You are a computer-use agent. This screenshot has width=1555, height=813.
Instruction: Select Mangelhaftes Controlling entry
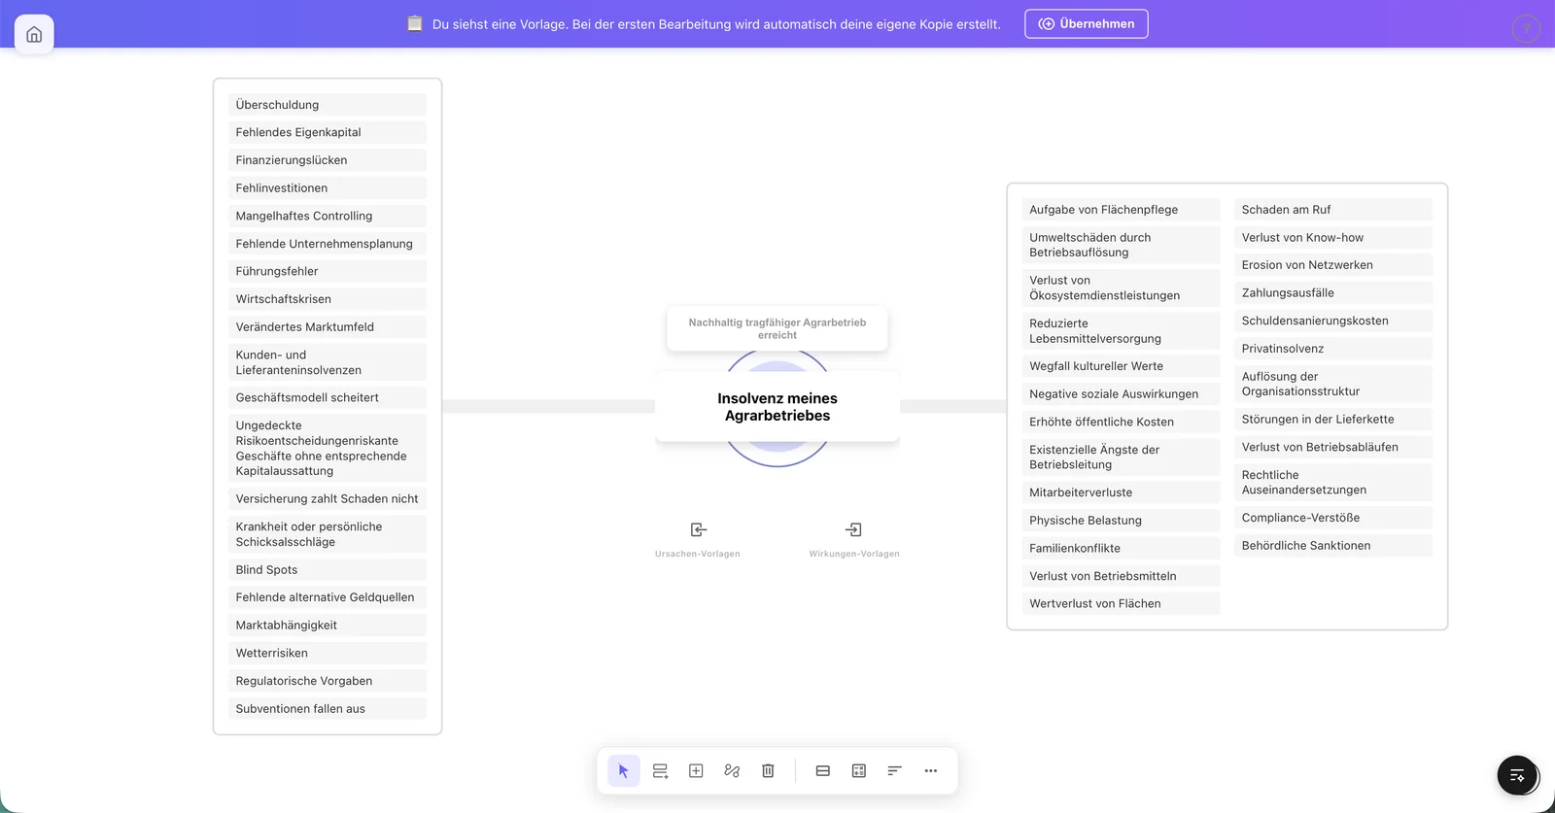click(328, 216)
